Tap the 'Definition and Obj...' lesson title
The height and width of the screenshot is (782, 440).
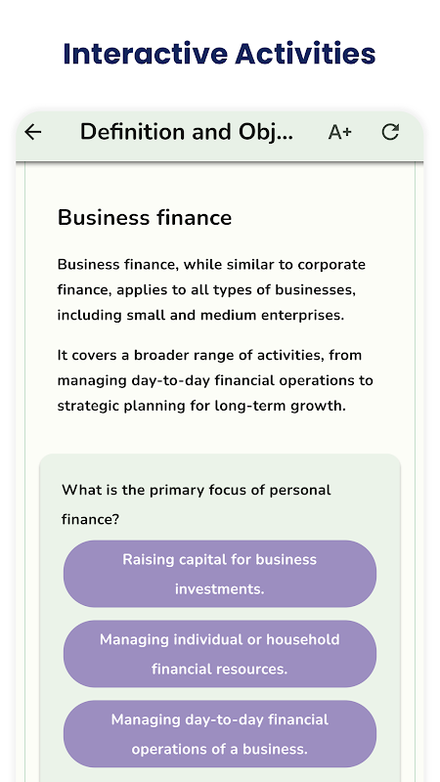point(187,132)
